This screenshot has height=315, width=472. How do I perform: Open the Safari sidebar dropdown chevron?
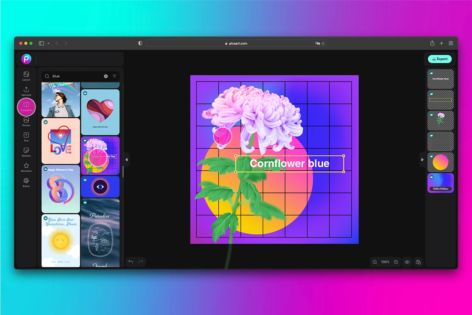[x=49, y=43]
